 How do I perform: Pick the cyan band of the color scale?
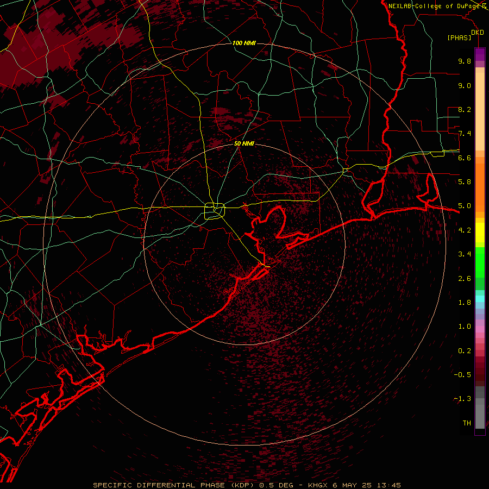480,299
